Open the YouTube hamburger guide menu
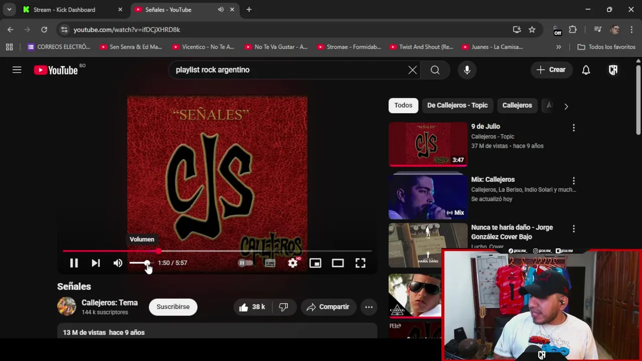The image size is (642, 361). pos(17,70)
